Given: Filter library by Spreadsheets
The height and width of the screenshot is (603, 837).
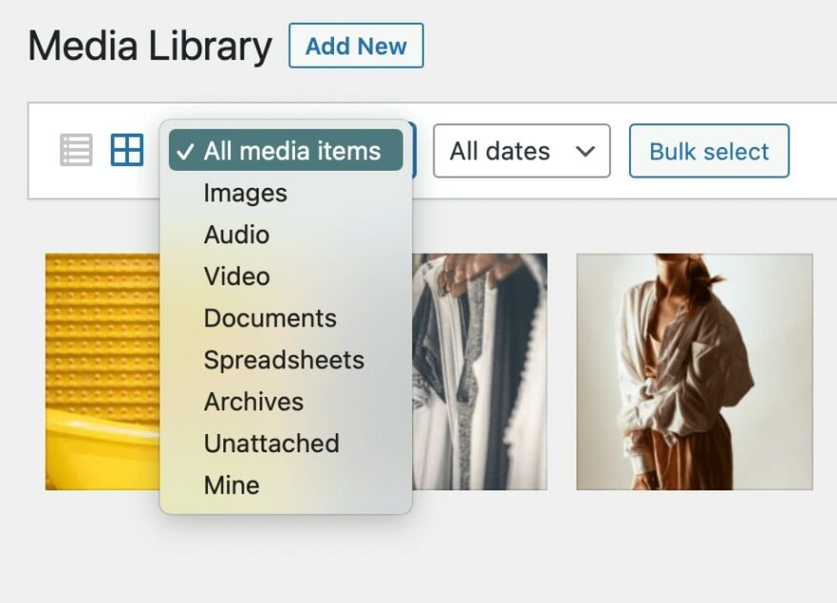Looking at the screenshot, I should coord(282,360).
